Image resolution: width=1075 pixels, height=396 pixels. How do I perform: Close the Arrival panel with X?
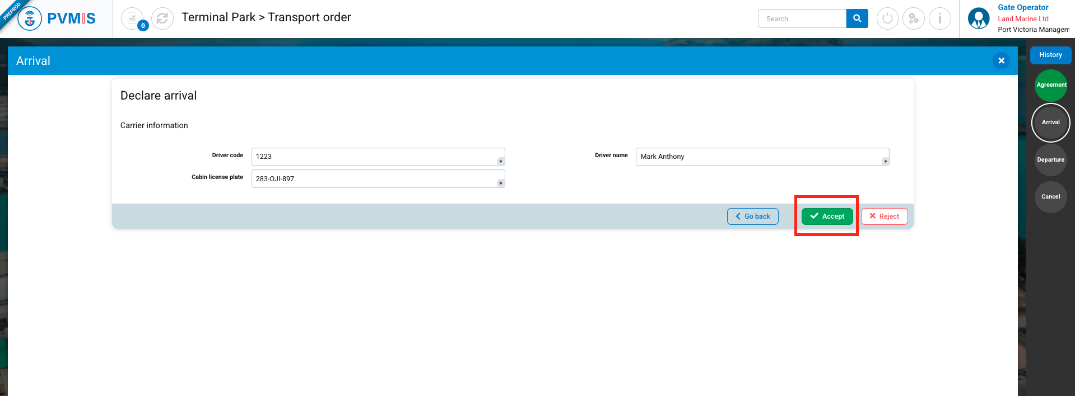pos(1002,60)
